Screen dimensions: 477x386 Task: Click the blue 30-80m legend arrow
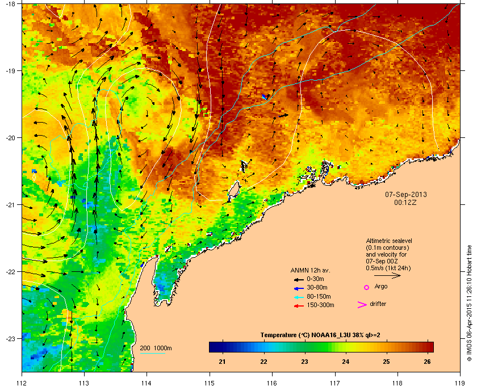click(299, 288)
